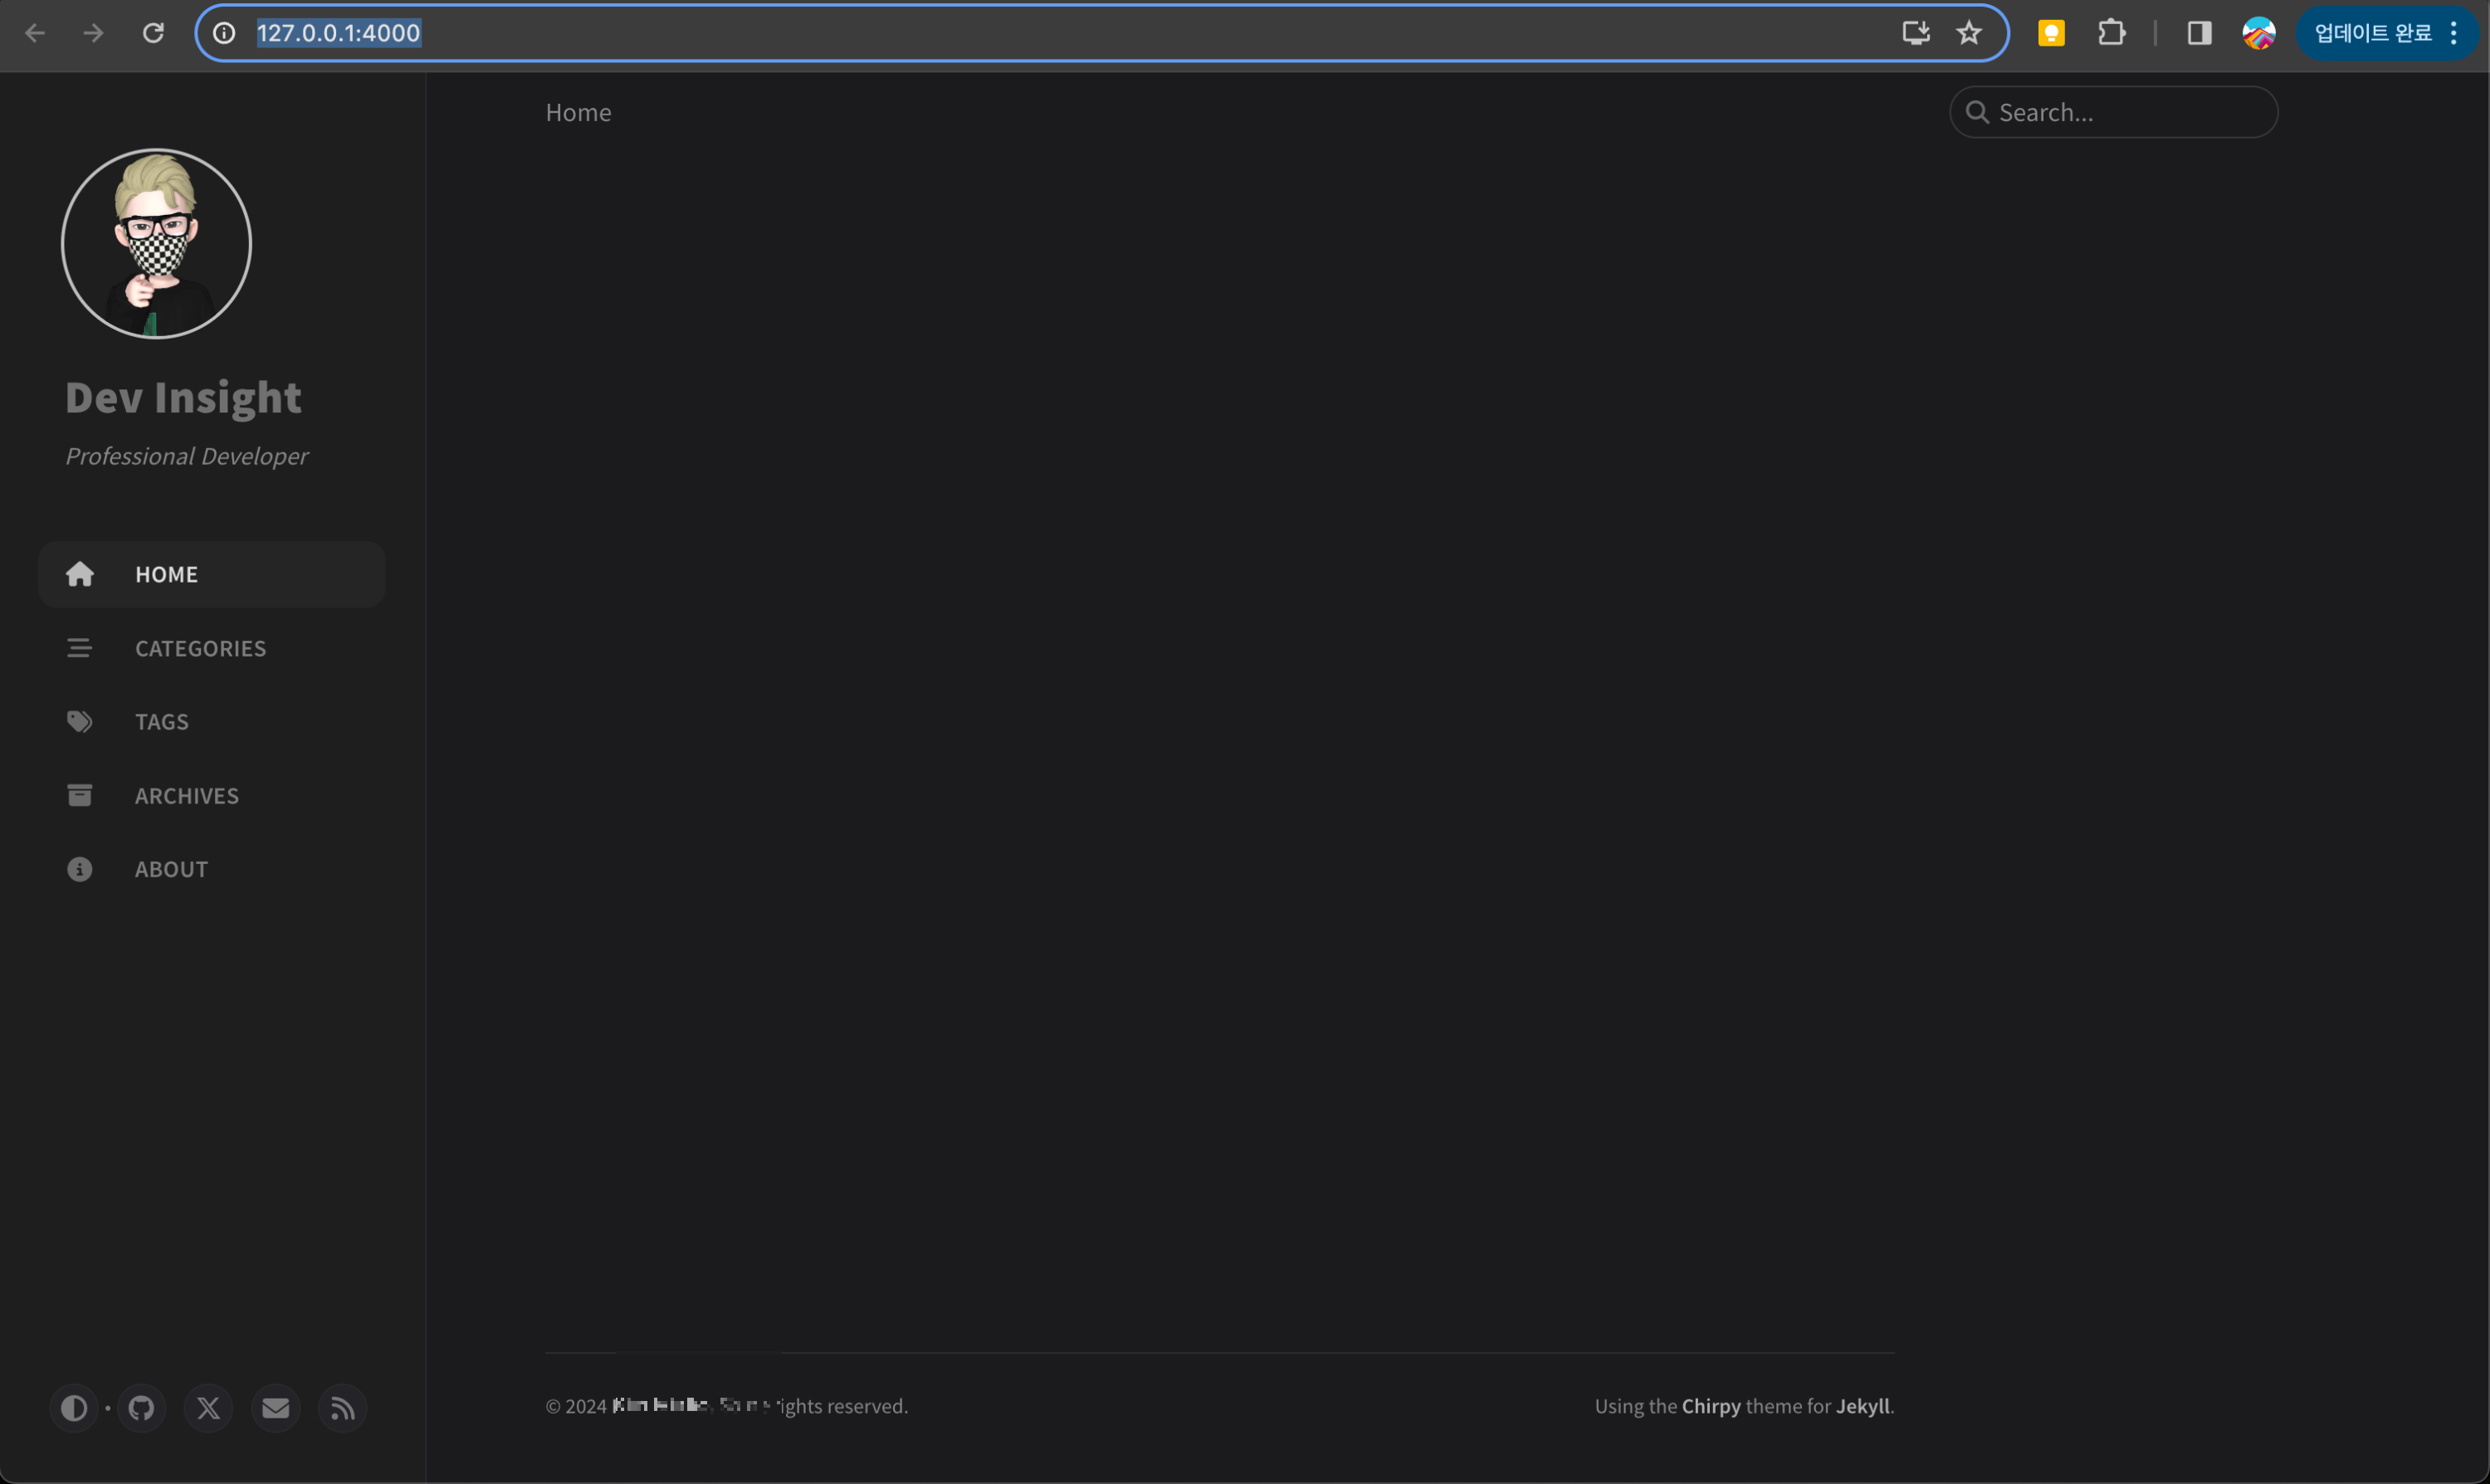Bookmark this page with the star
This screenshot has height=1484, width=2490.
tap(1969, 33)
